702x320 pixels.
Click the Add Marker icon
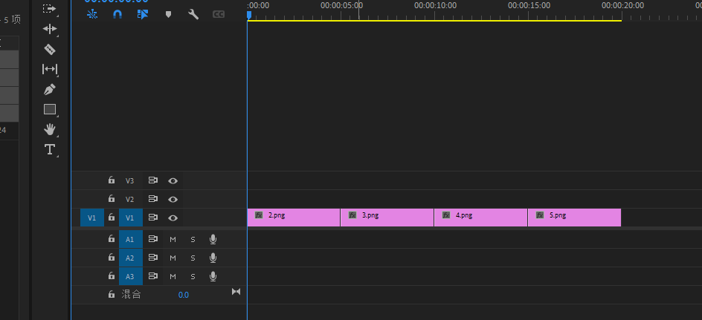[x=168, y=14]
